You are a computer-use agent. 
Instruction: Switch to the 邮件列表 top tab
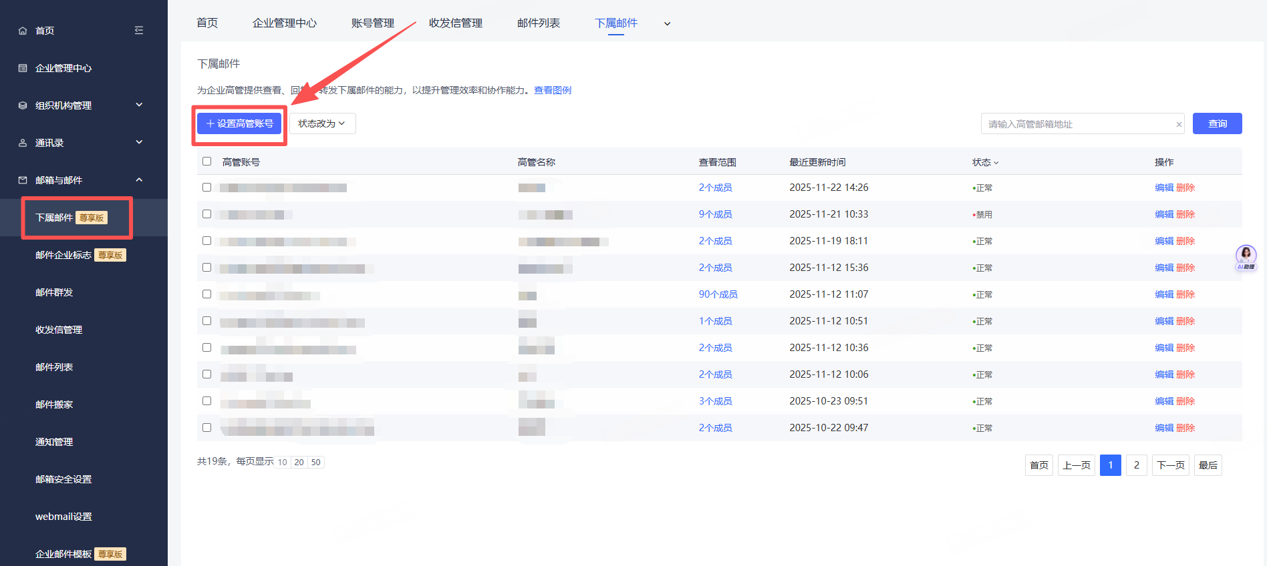pyautogui.click(x=539, y=23)
